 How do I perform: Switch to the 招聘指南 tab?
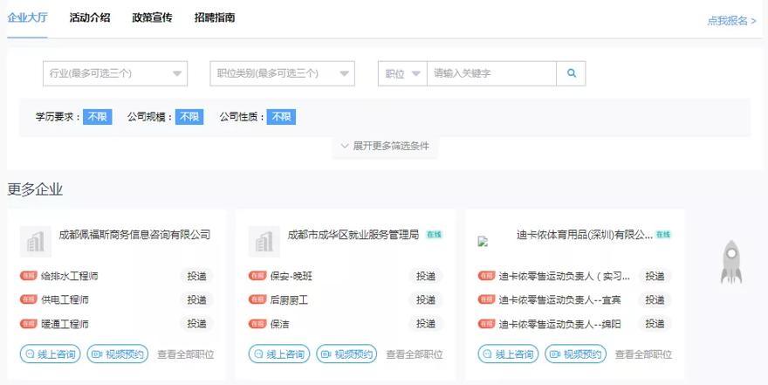[215, 17]
